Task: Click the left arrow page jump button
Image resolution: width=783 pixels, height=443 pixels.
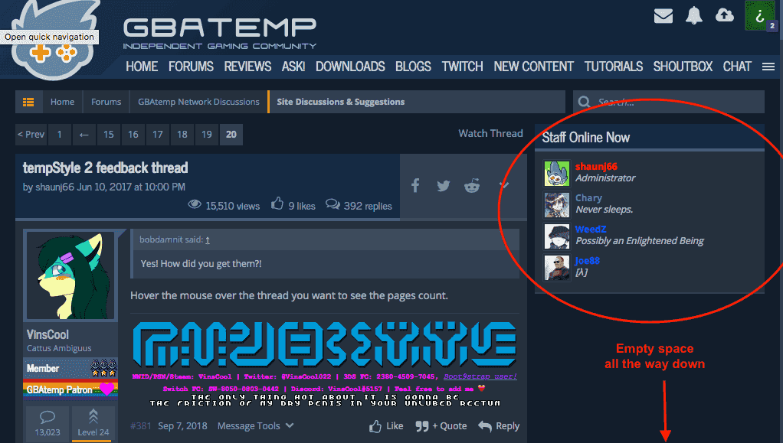Action: 84,135
